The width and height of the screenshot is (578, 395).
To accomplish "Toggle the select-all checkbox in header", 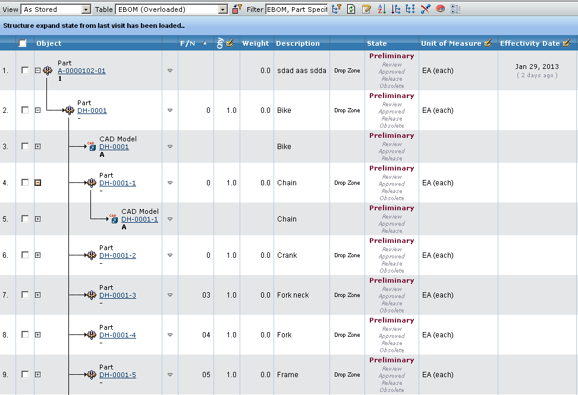I will (23, 43).
